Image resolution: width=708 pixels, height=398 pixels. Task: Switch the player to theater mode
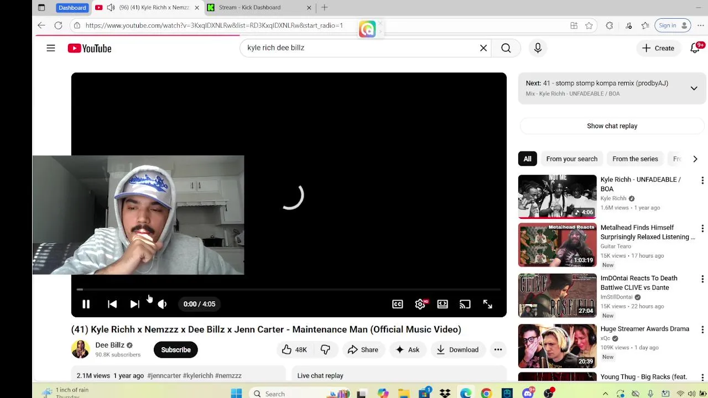[x=442, y=304]
